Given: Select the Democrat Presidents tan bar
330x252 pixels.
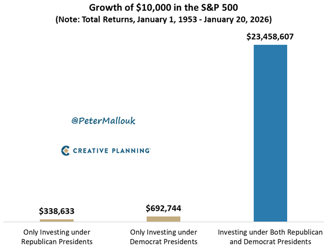Looking at the screenshot, I should (164, 219).
